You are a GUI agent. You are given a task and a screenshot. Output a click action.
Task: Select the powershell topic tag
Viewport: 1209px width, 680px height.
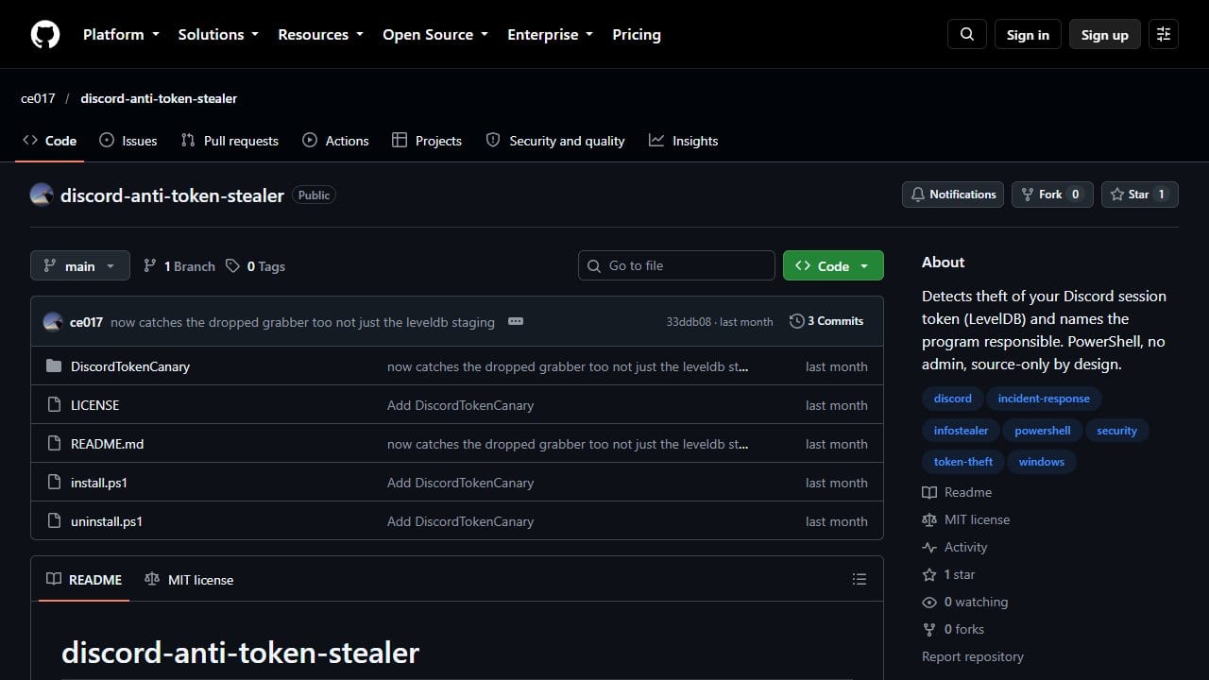(x=1043, y=430)
